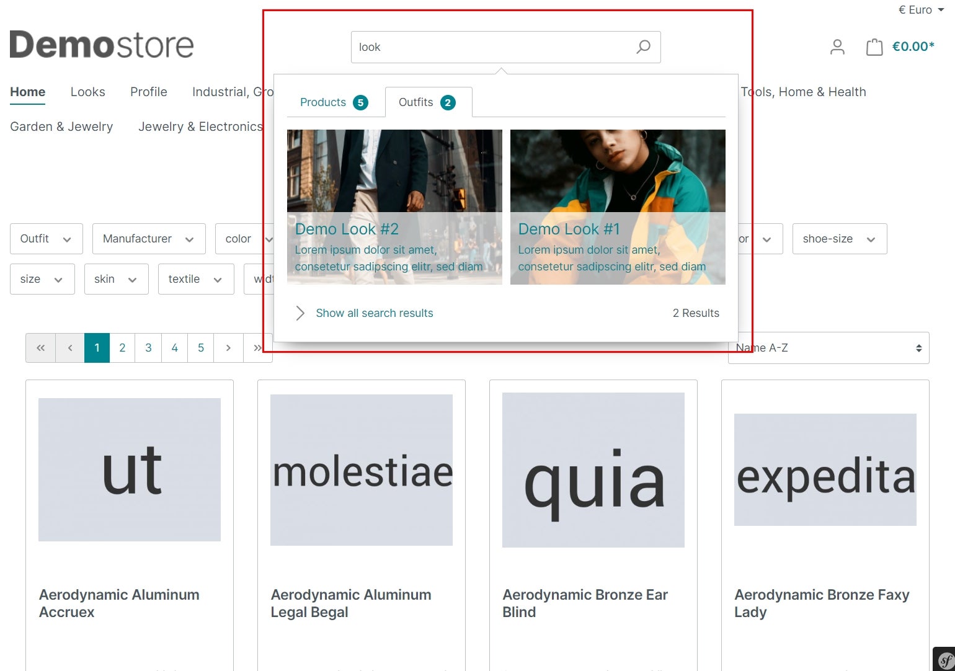Open the molestiae product image
Image resolution: width=955 pixels, height=671 pixels.
[x=362, y=470]
